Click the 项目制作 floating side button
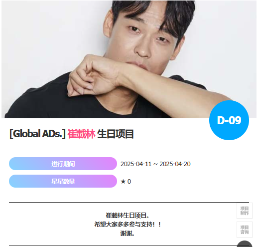The image size is (258, 247). pos(245,211)
